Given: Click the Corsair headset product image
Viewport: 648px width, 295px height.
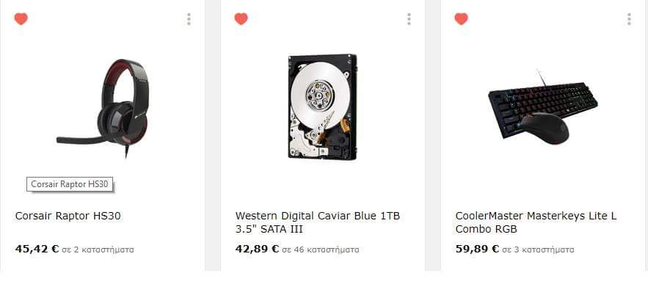Looking at the screenshot, I should tap(103, 109).
